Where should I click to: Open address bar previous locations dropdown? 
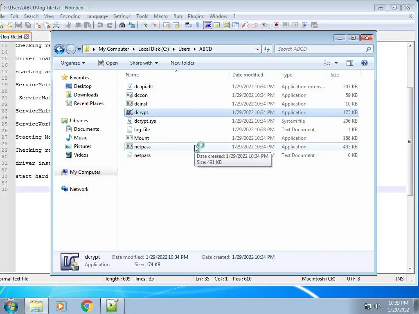pyautogui.click(x=257, y=49)
